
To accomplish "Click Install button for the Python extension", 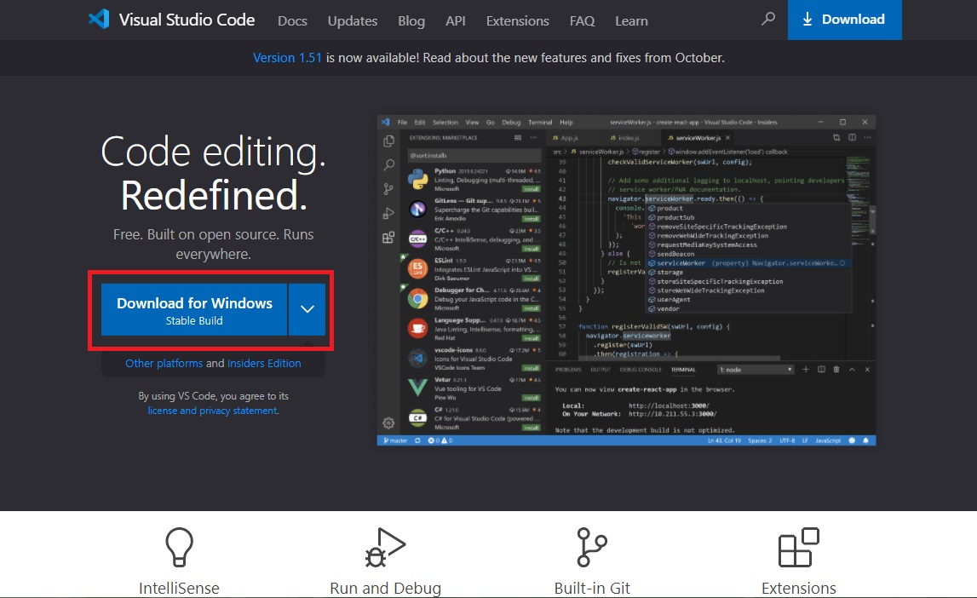I will tap(531, 189).
